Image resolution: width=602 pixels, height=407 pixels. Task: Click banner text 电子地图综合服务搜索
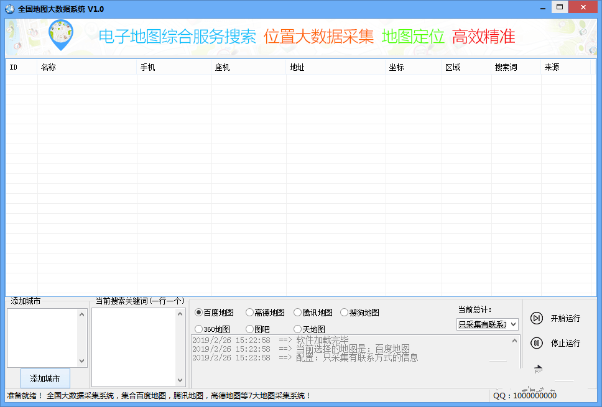click(x=177, y=37)
